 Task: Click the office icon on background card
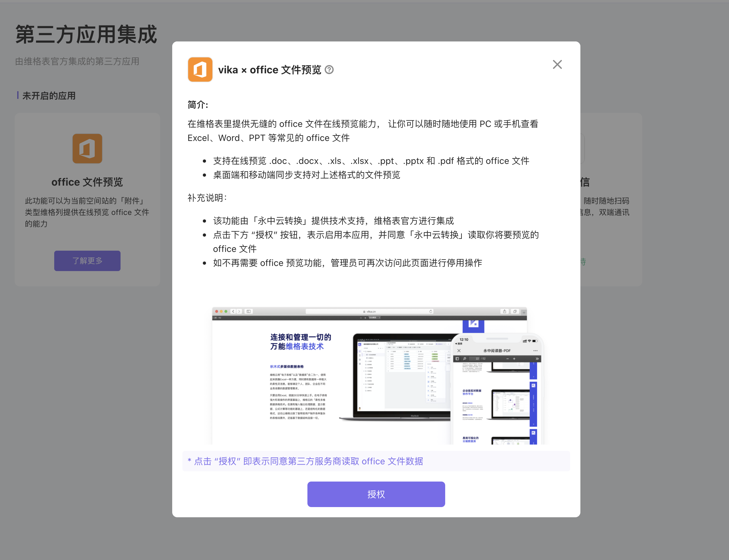click(x=87, y=149)
